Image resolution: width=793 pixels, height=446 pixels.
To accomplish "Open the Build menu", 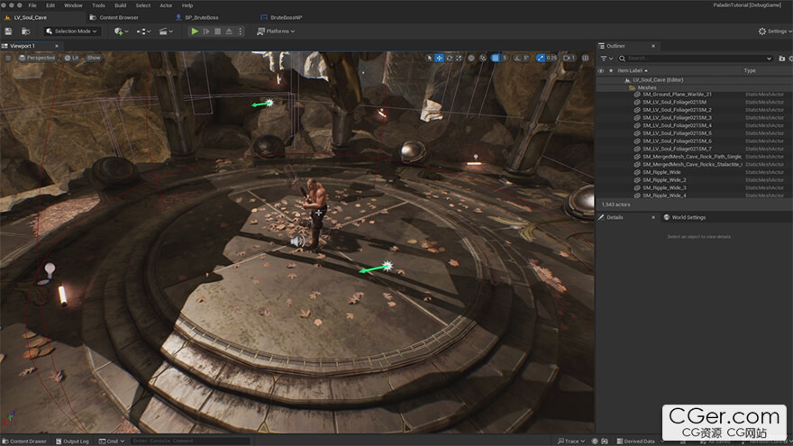I will pos(121,5).
